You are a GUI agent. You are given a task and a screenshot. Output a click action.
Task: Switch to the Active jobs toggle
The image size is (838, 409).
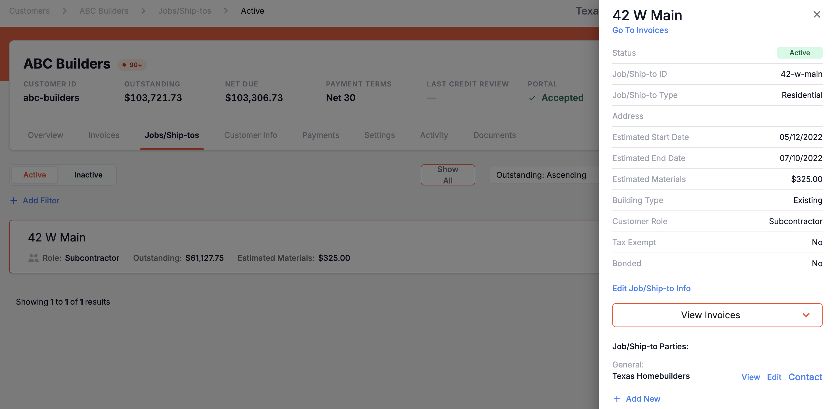(34, 175)
